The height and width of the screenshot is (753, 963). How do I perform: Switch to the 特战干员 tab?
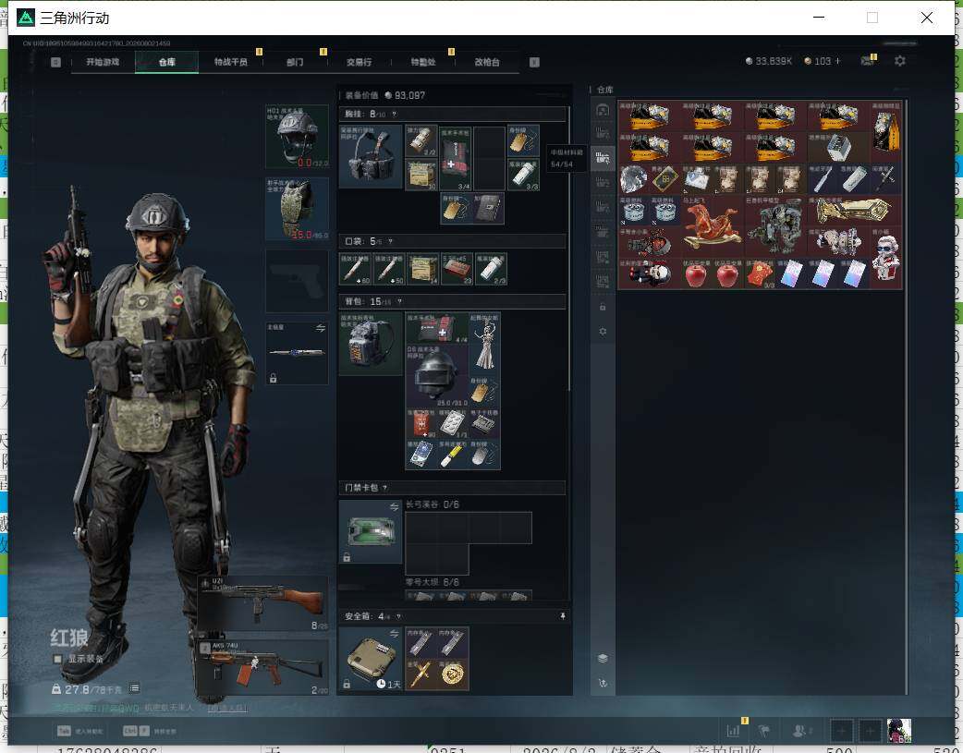click(x=230, y=62)
